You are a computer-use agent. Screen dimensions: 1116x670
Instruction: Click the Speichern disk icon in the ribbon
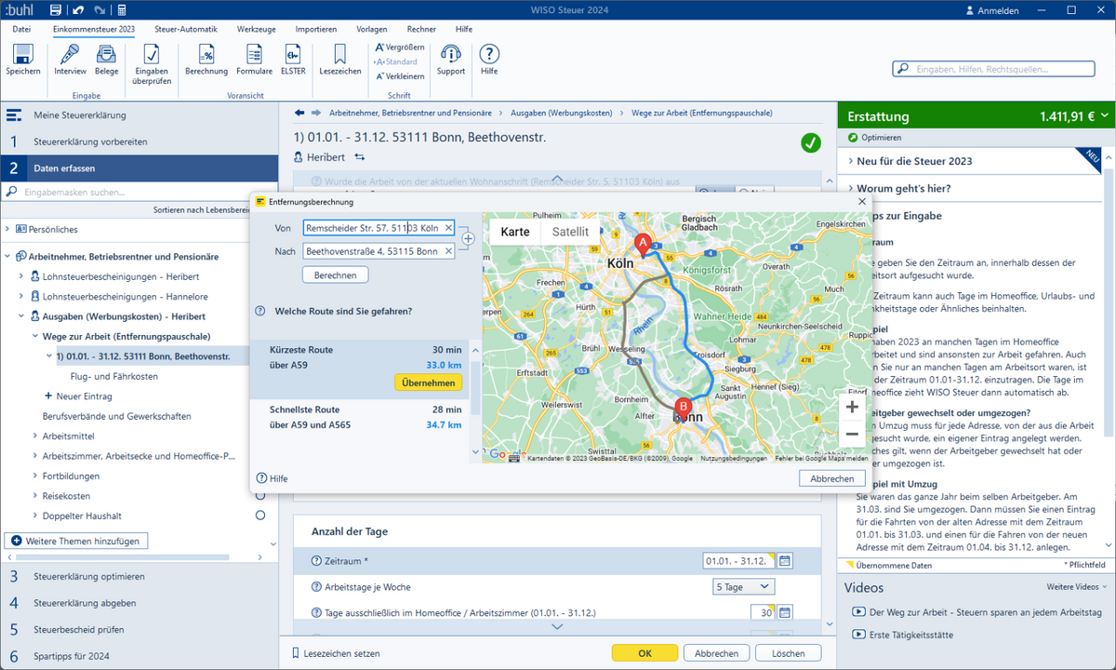(23, 54)
